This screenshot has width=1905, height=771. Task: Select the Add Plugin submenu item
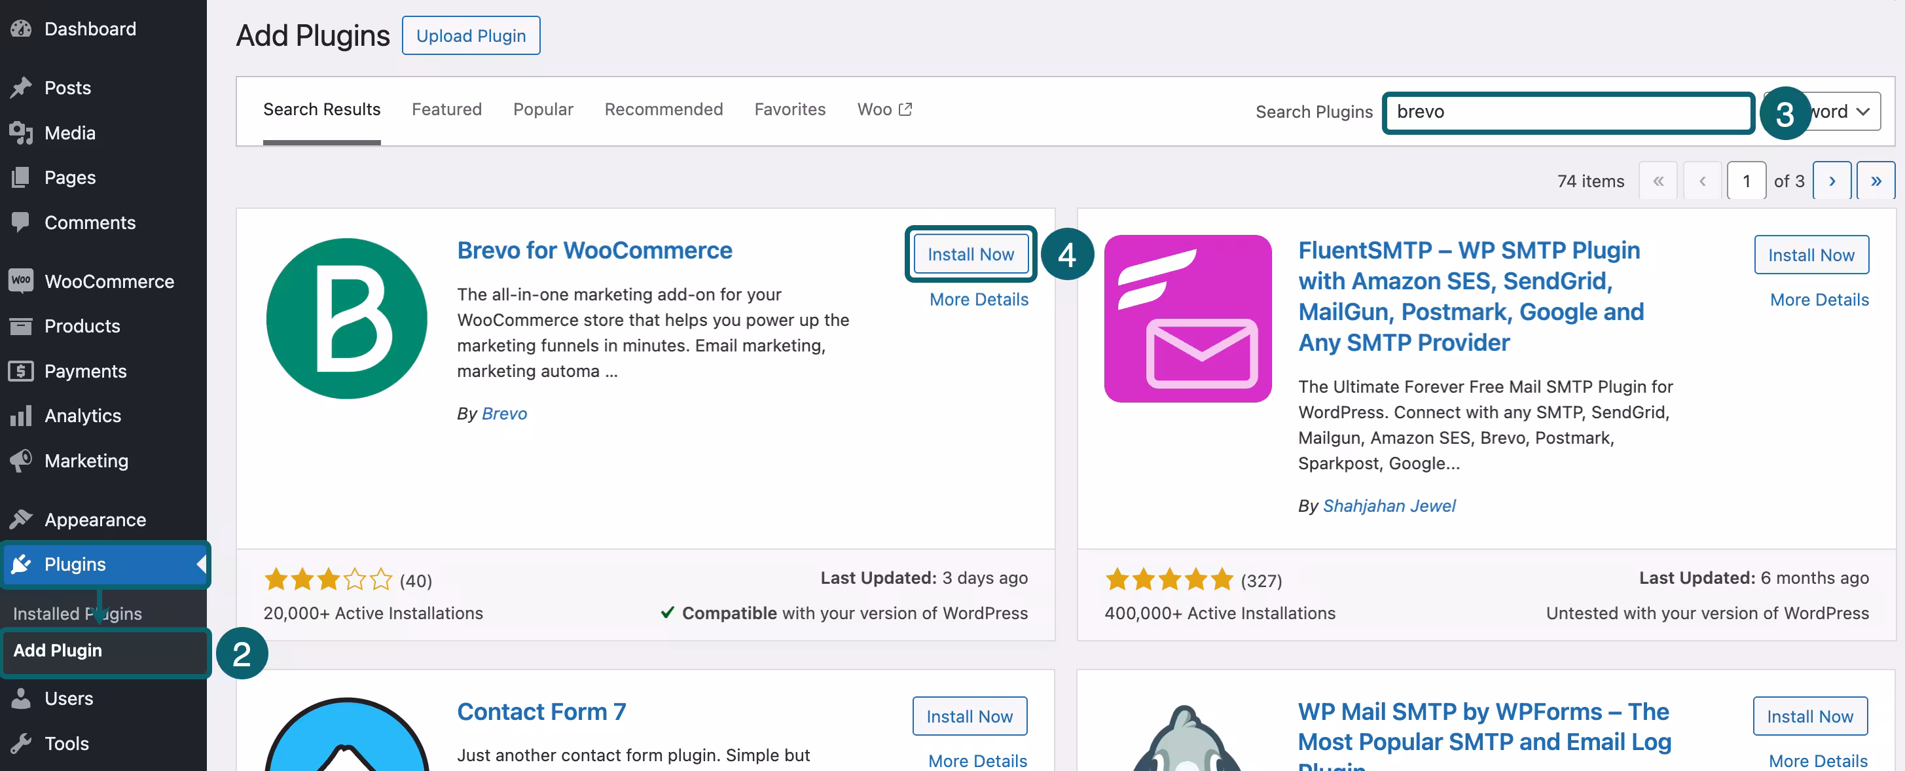point(58,651)
